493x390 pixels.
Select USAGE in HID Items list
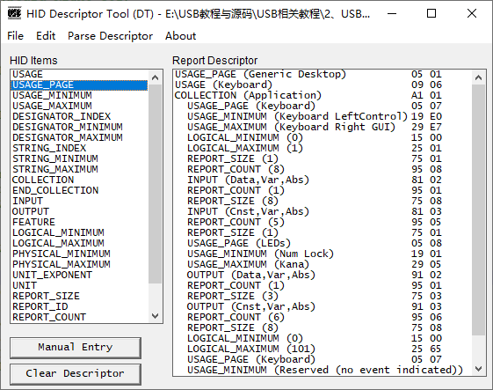pyautogui.click(x=79, y=74)
